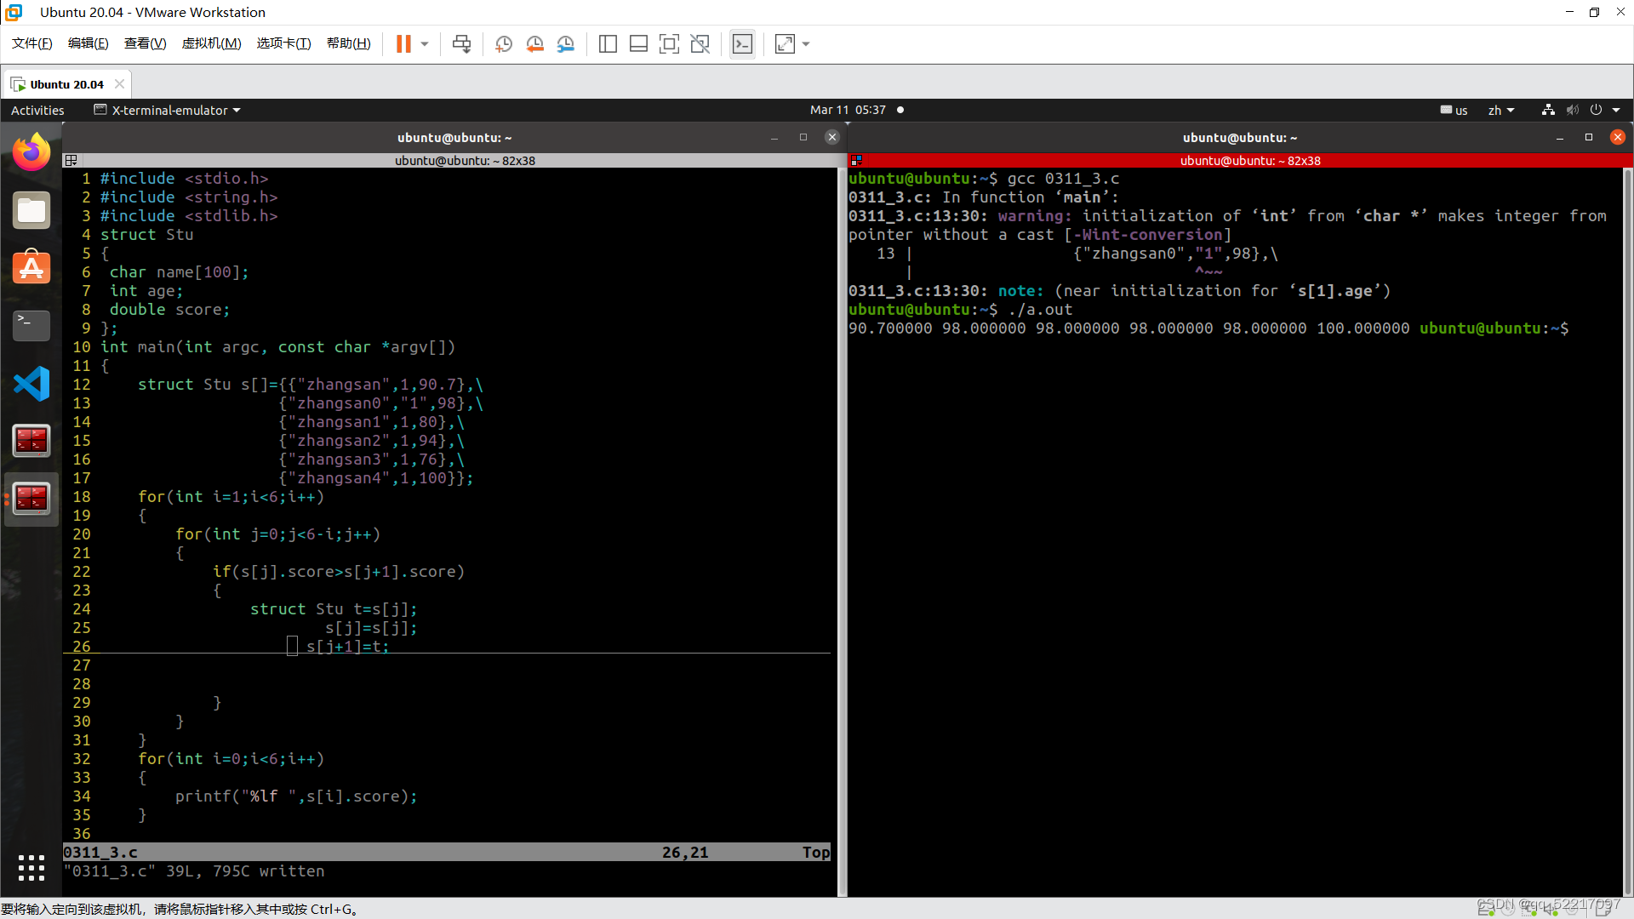Open the date and time clock menu

tap(848, 110)
